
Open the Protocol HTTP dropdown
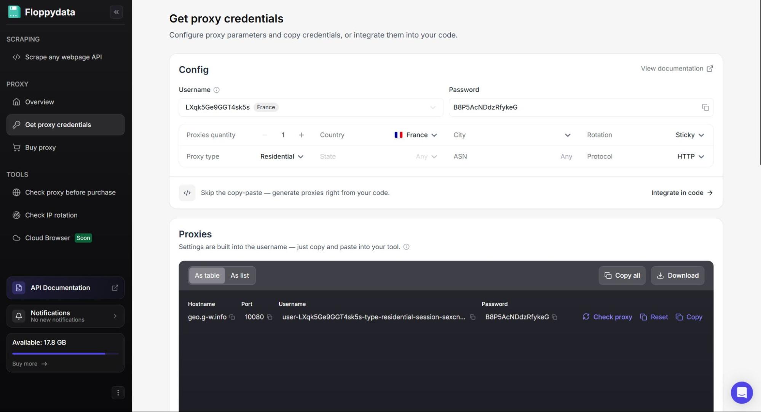(x=691, y=156)
